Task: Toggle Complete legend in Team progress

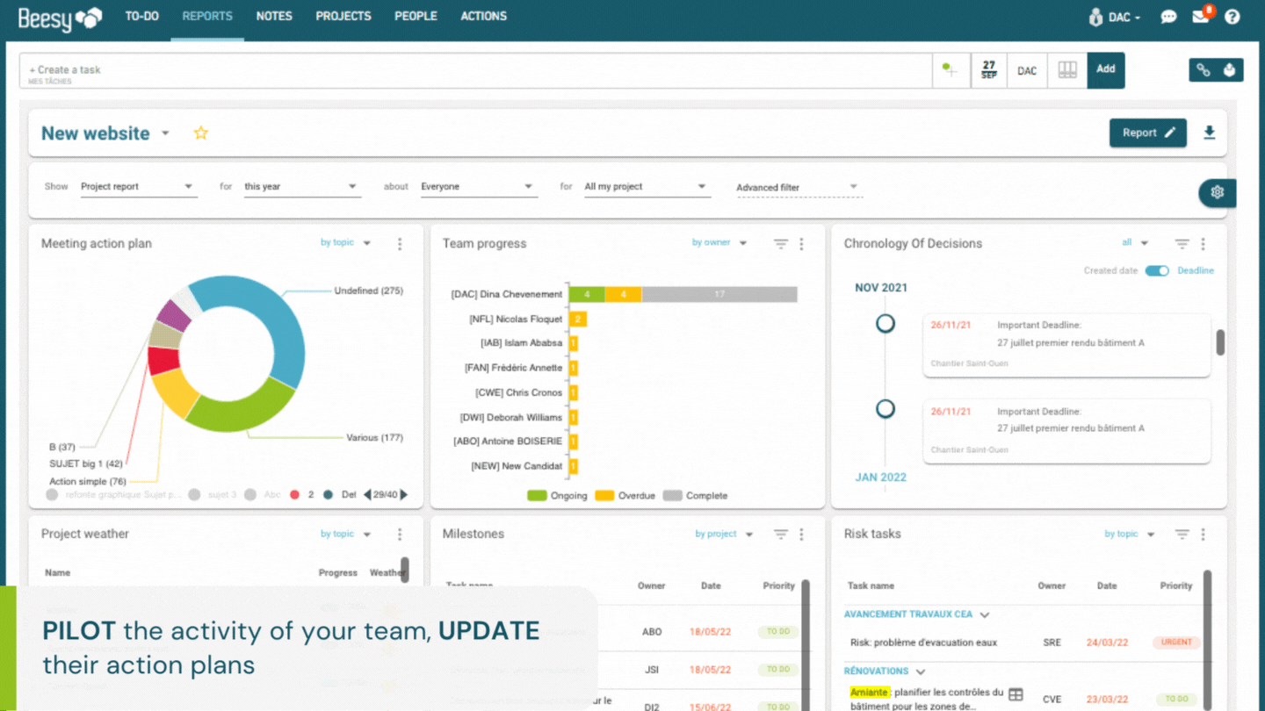Action: pos(695,496)
